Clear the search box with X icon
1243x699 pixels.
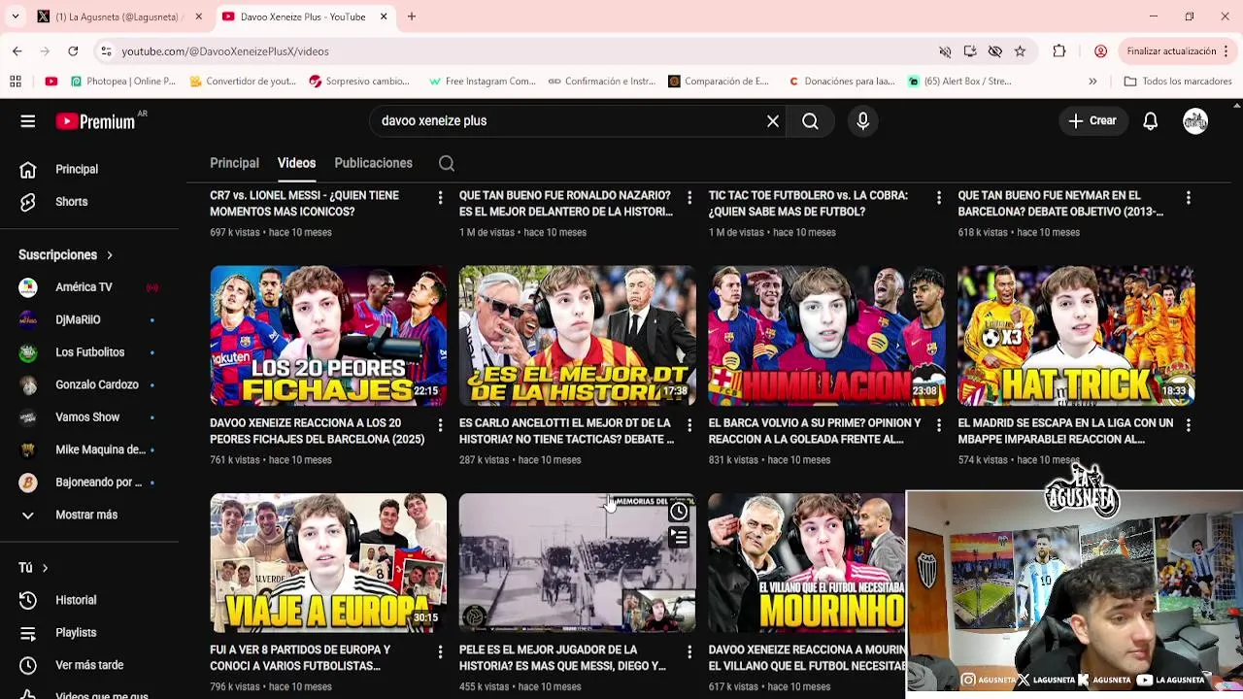tap(773, 121)
